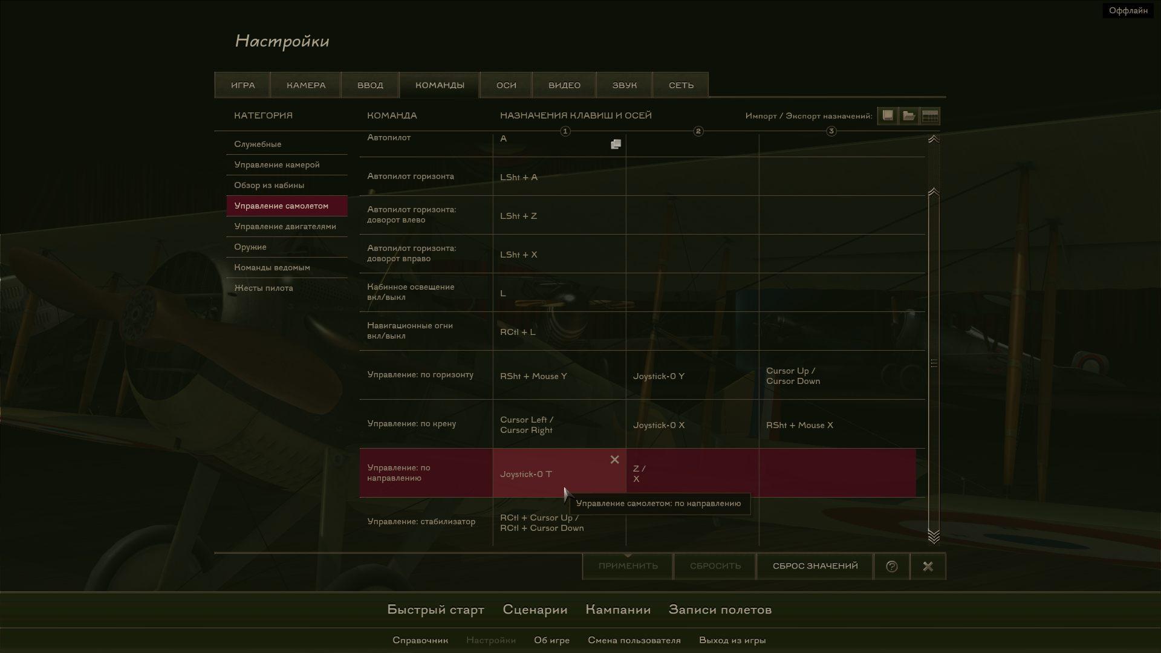Click the RCtl + Cursor Up/Down assignment
Image resolution: width=1161 pixels, height=653 pixels.
click(559, 522)
